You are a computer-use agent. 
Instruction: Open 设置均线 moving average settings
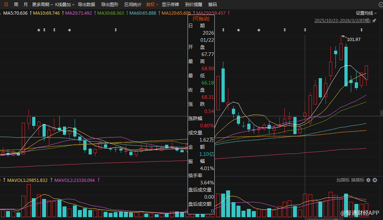(x=366, y=13)
